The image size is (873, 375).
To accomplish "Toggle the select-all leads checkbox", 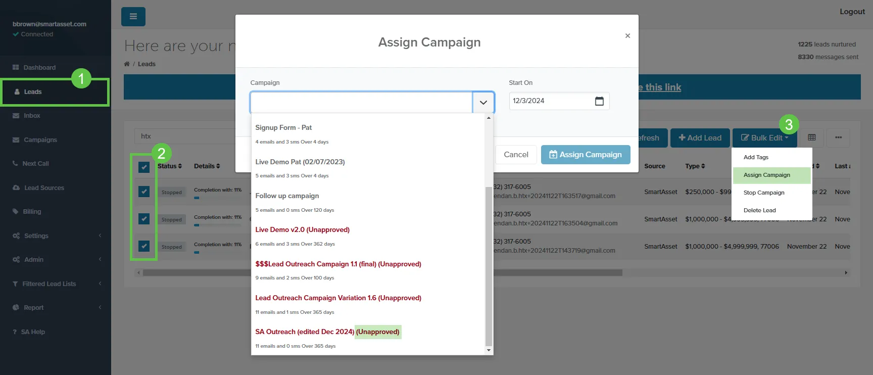I will click(x=144, y=167).
